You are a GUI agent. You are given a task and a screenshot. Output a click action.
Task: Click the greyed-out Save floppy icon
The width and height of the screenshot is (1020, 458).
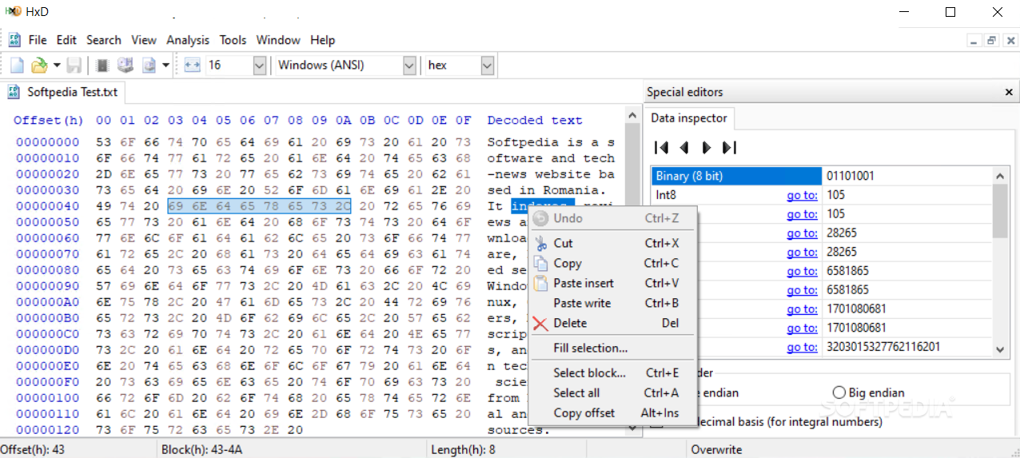(74, 65)
